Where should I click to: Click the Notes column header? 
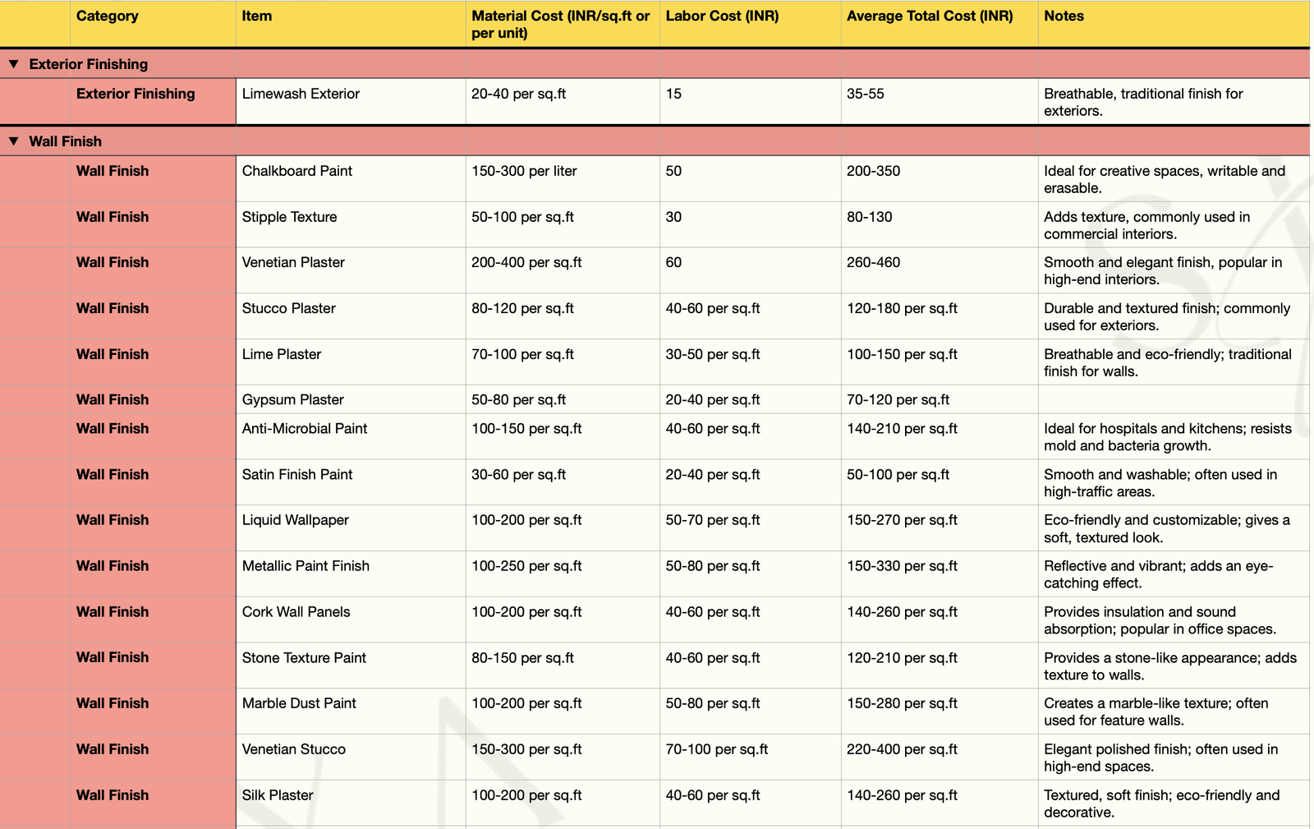point(1064,16)
